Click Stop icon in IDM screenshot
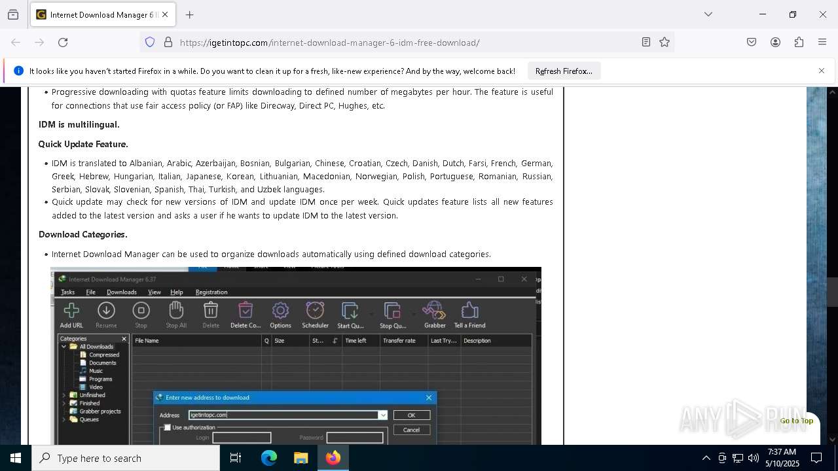838x471 pixels. tap(141, 315)
